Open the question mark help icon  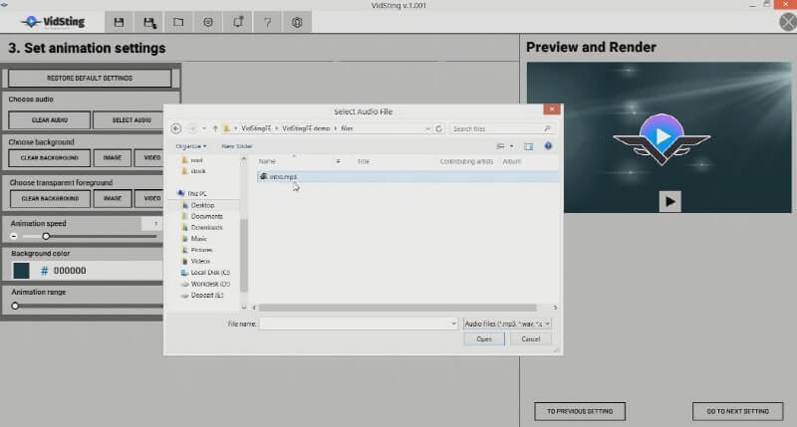point(267,22)
